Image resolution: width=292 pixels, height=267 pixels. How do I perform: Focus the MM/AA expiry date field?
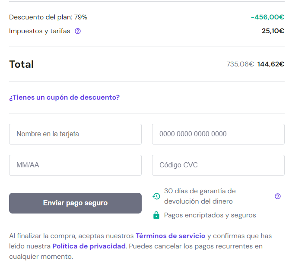tap(75, 165)
